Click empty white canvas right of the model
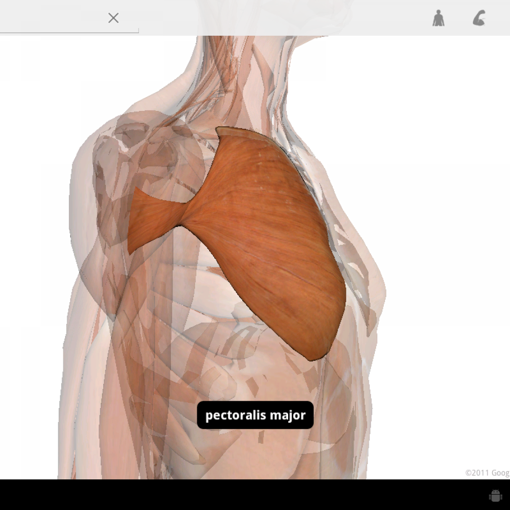This screenshot has width=510, height=510. pos(446,212)
